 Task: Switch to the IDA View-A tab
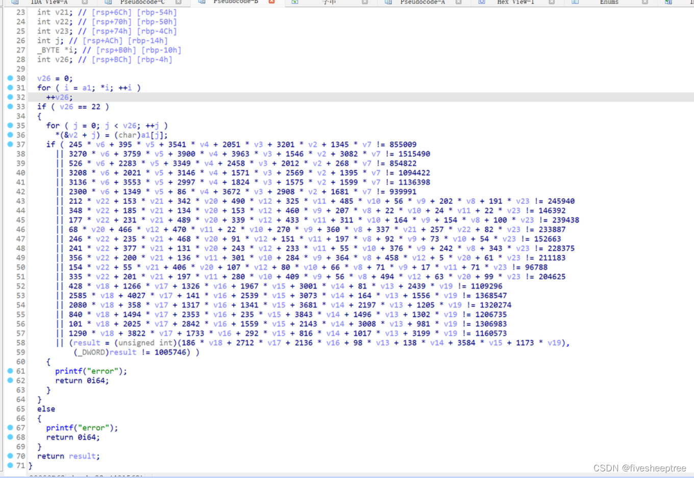pos(51,3)
